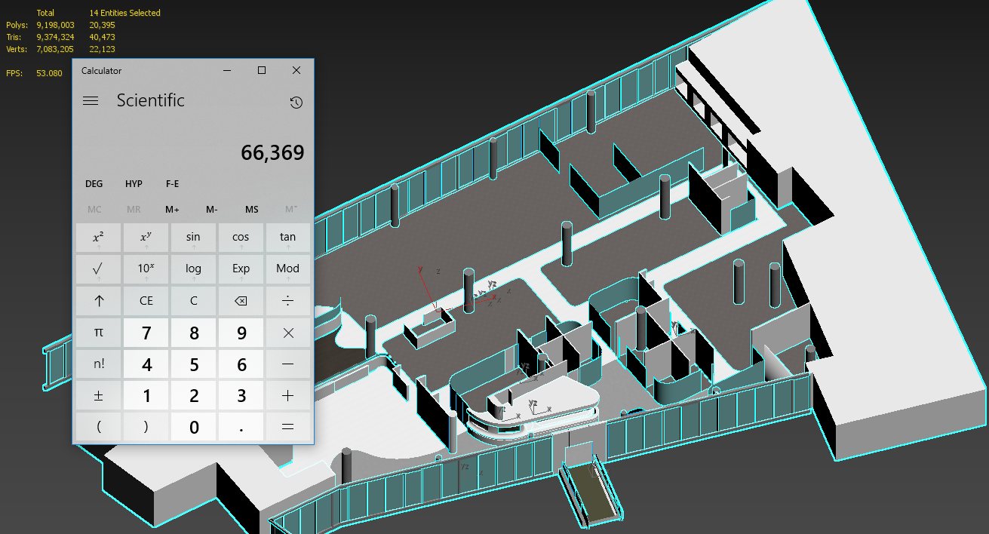Insert the pi constant

point(99,332)
